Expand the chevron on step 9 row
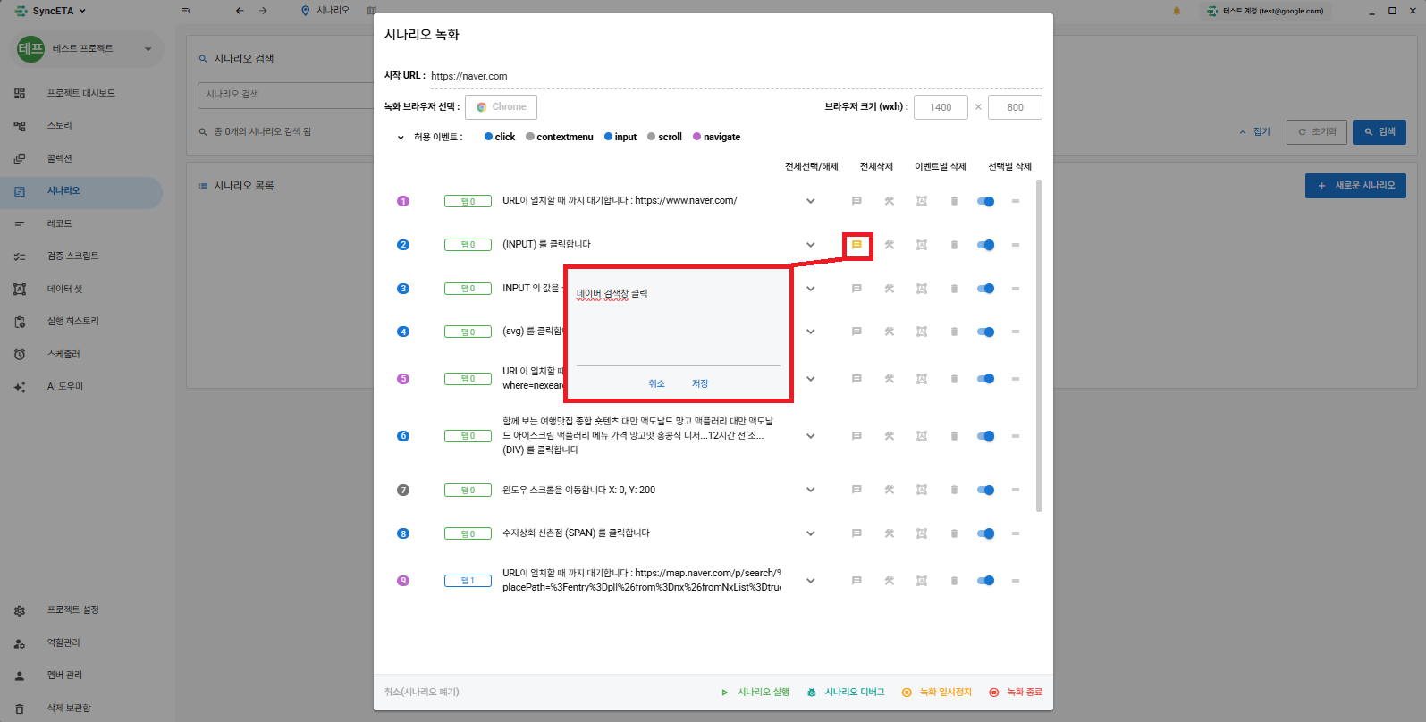The height and width of the screenshot is (722, 1426). coord(811,581)
